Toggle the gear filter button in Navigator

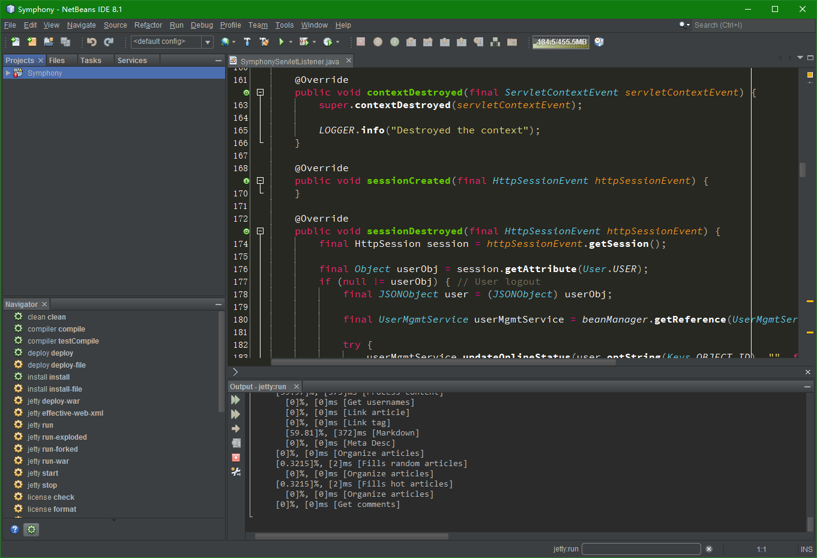[x=32, y=529]
